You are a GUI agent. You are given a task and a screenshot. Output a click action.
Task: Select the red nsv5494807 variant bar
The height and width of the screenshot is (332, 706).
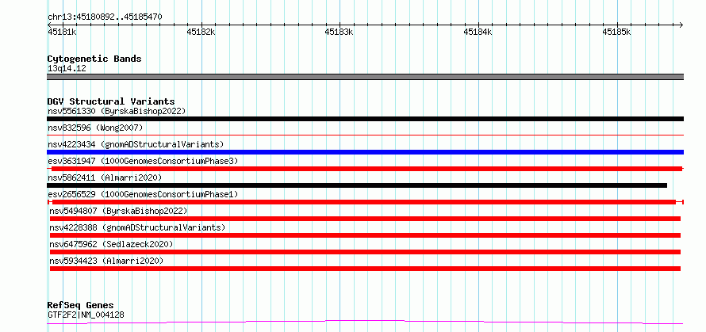pos(365,219)
